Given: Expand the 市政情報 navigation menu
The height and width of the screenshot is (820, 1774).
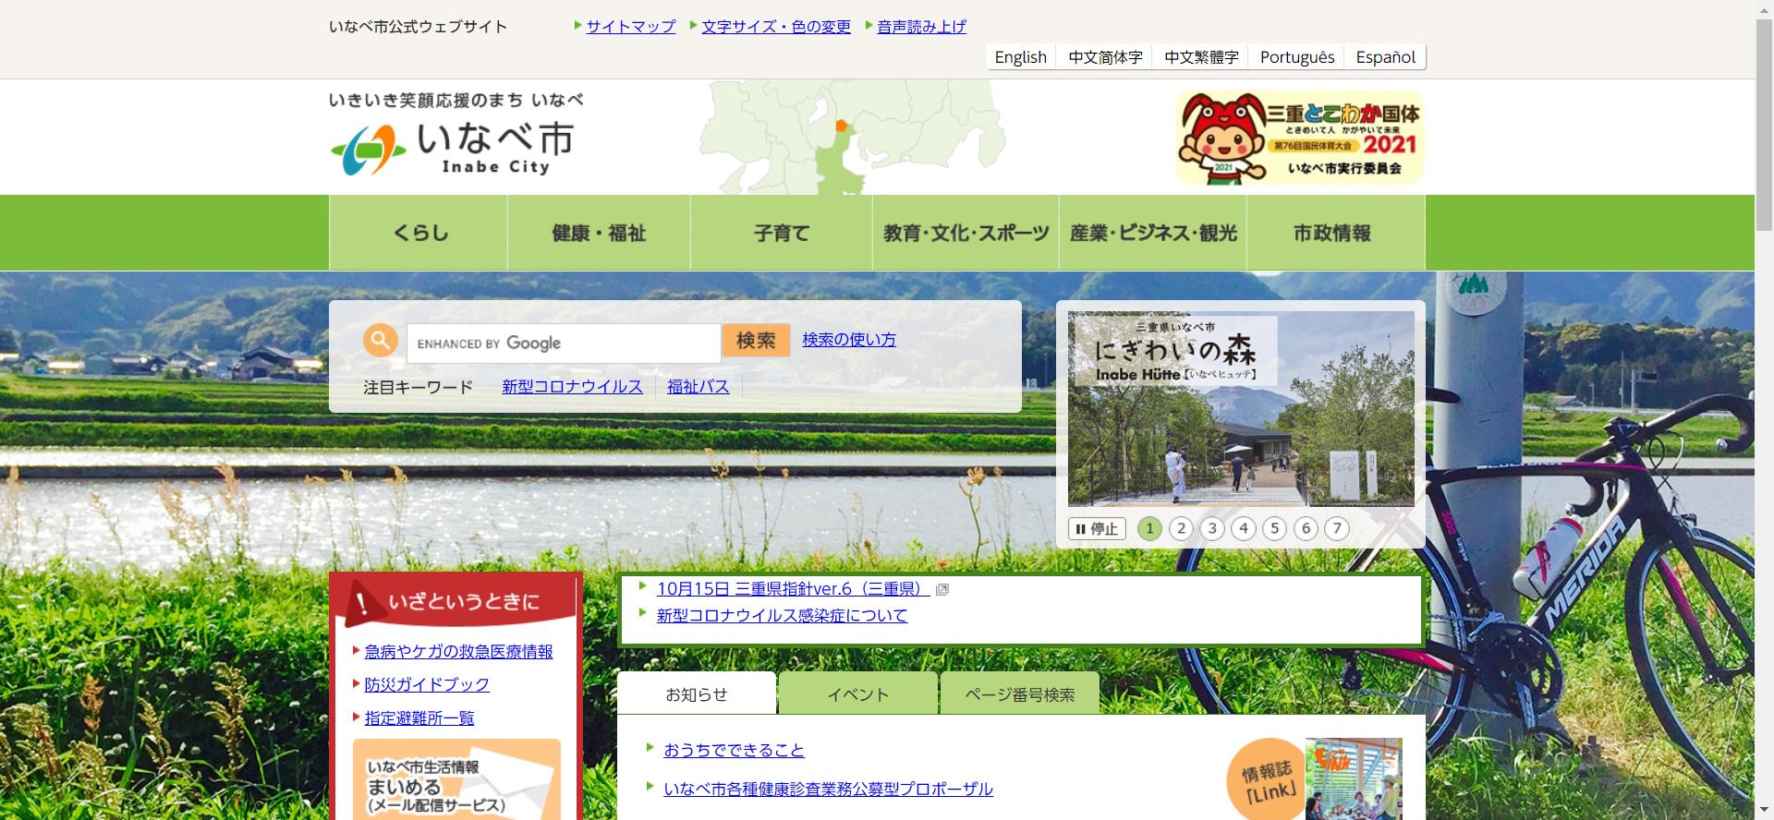Looking at the screenshot, I should (x=1332, y=233).
